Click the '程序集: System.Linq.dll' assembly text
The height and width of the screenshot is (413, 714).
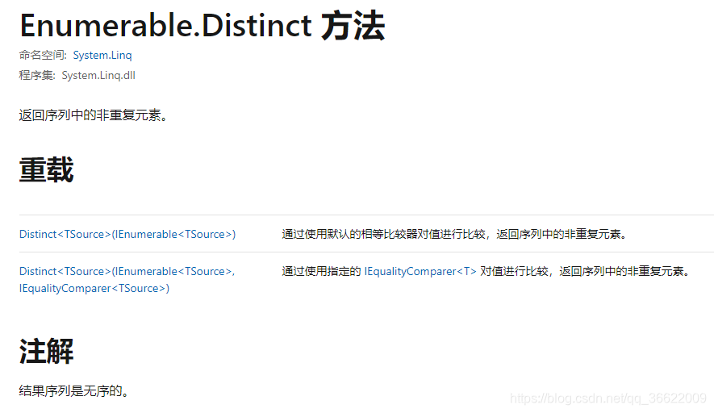point(77,76)
